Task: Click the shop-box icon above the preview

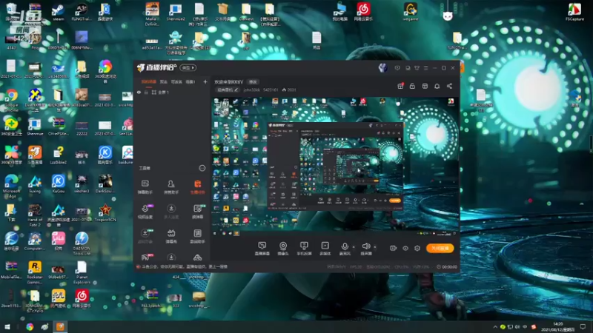Action: (x=425, y=86)
